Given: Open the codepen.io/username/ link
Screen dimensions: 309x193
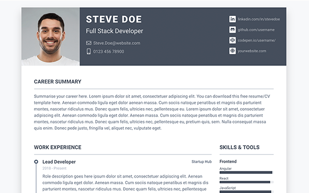Looking at the screenshot, I should (256, 40).
